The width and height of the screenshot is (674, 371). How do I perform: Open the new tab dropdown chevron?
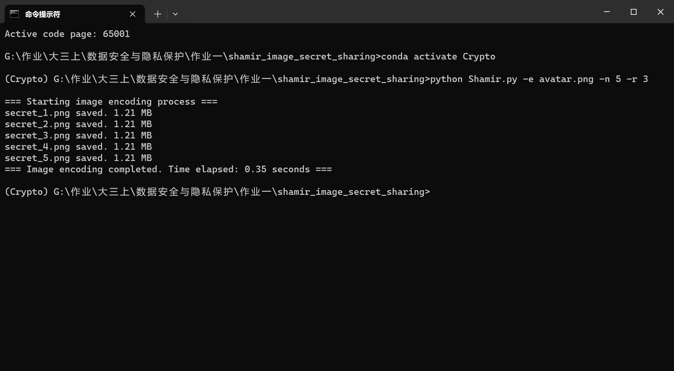[x=175, y=14]
